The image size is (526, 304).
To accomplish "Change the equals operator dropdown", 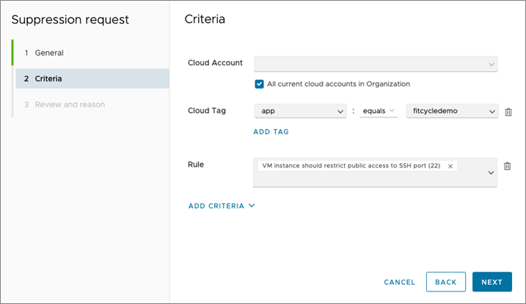I will pos(379,111).
